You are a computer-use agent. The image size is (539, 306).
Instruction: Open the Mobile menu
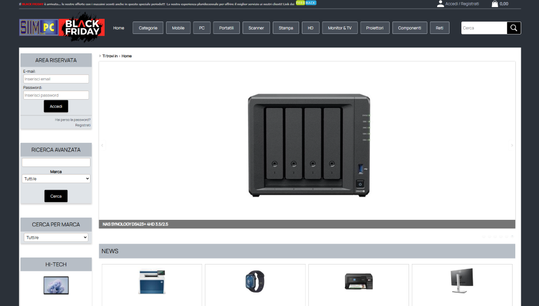coord(178,28)
